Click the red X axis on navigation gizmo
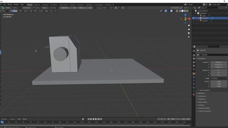This screenshot has height=128, width=228. tap(190, 18)
